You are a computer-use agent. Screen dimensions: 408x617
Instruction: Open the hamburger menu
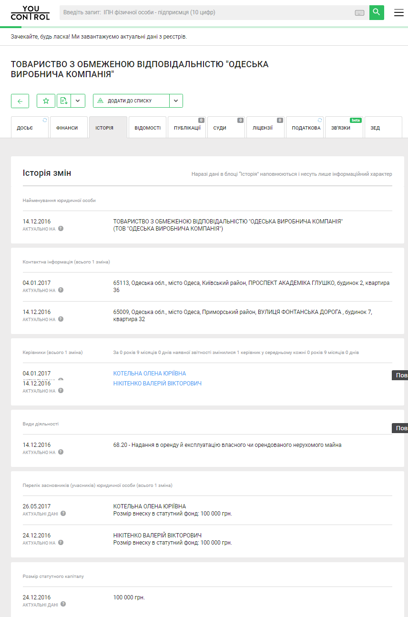tap(398, 13)
